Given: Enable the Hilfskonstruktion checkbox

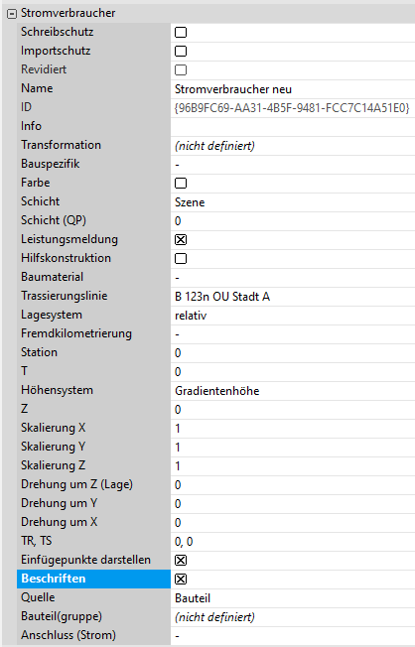Looking at the screenshot, I should coord(181,259).
